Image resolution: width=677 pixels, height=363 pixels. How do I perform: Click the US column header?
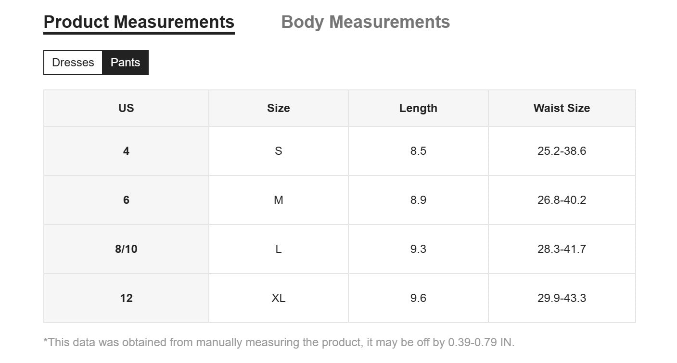tap(126, 108)
